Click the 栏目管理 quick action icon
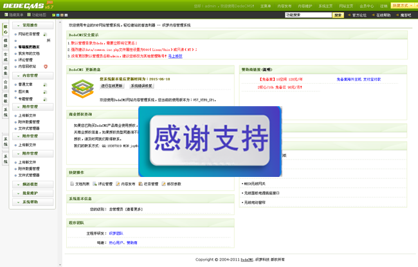Viewport: 418px width, 267px height. 141,184
